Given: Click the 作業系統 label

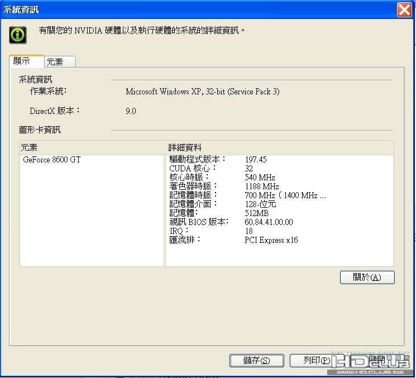Looking at the screenshot, I should pos(48,91).
